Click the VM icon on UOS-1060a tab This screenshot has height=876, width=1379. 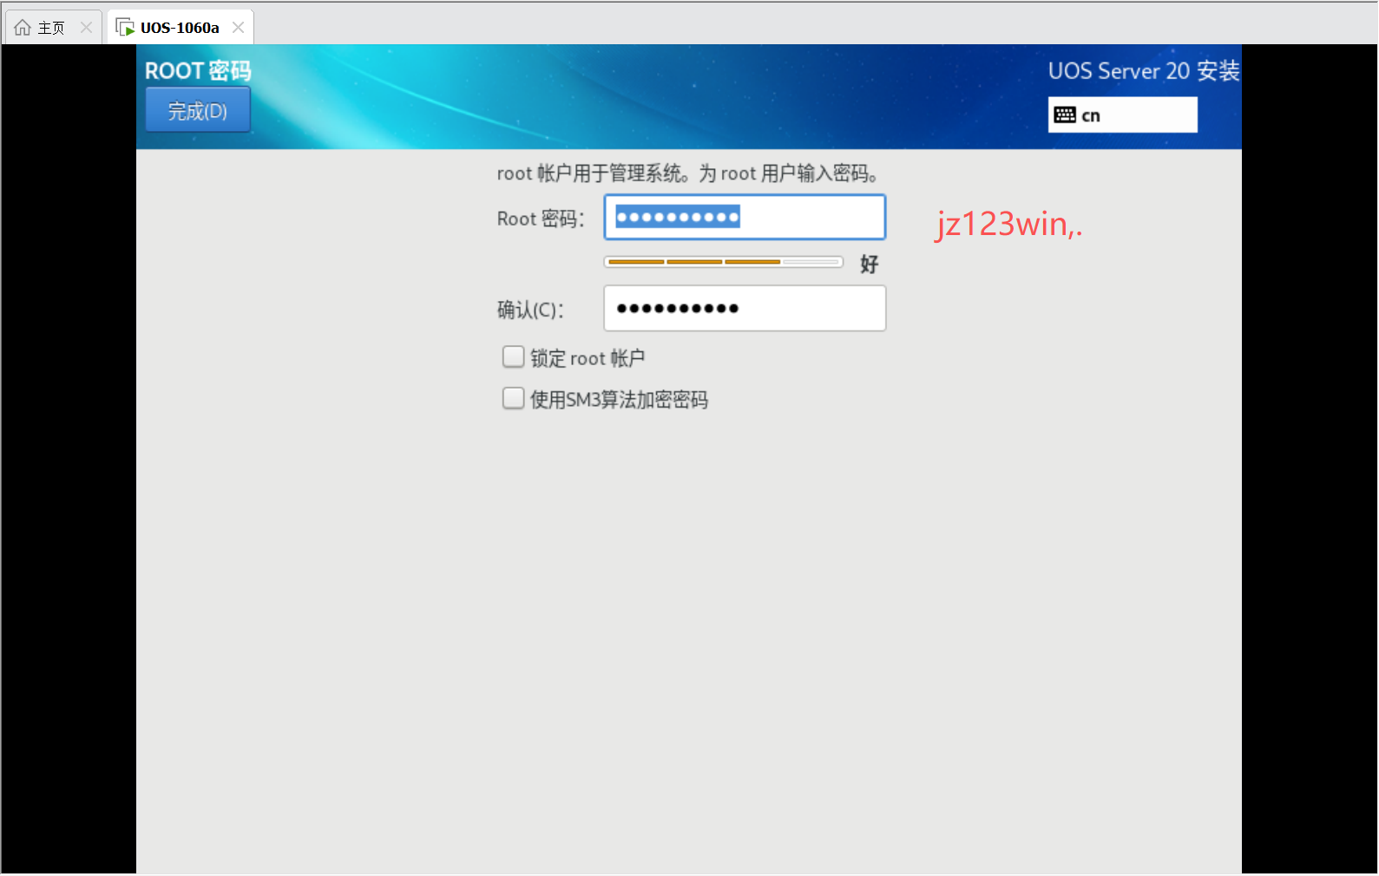125,28
